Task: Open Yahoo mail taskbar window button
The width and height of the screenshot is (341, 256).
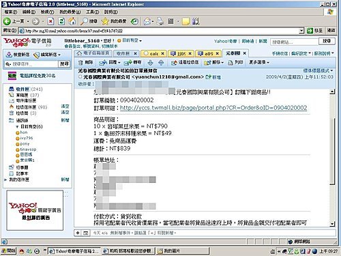Action: click(75, 251)
